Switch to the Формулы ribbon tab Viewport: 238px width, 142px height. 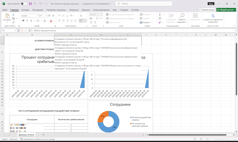coord(74,10)
